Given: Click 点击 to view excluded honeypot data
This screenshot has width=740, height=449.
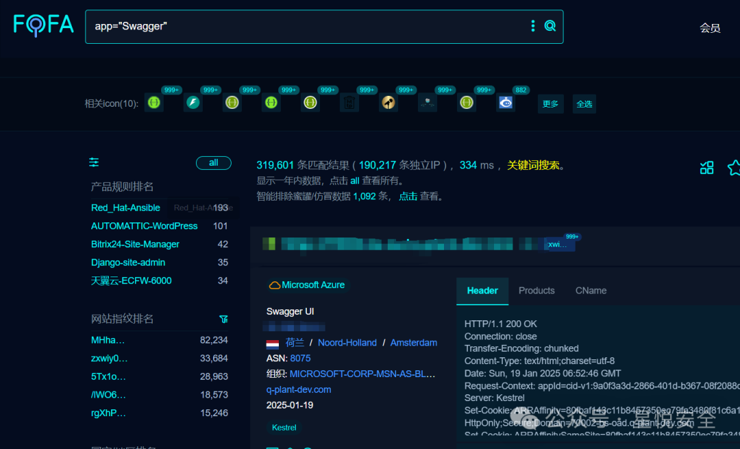Looking at the screenshot, I should point(408,196).
